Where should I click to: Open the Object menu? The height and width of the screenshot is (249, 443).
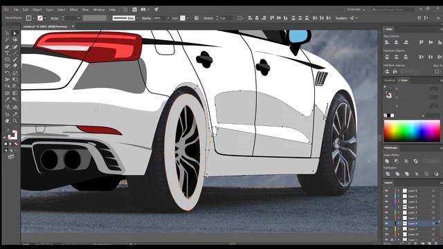(37, 10)
